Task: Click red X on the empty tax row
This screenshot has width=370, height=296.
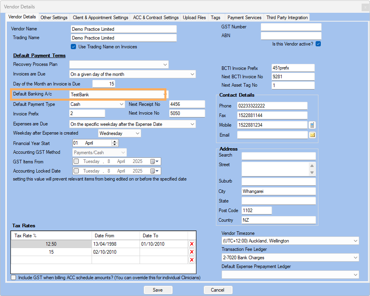Action: tap(192, 260)
